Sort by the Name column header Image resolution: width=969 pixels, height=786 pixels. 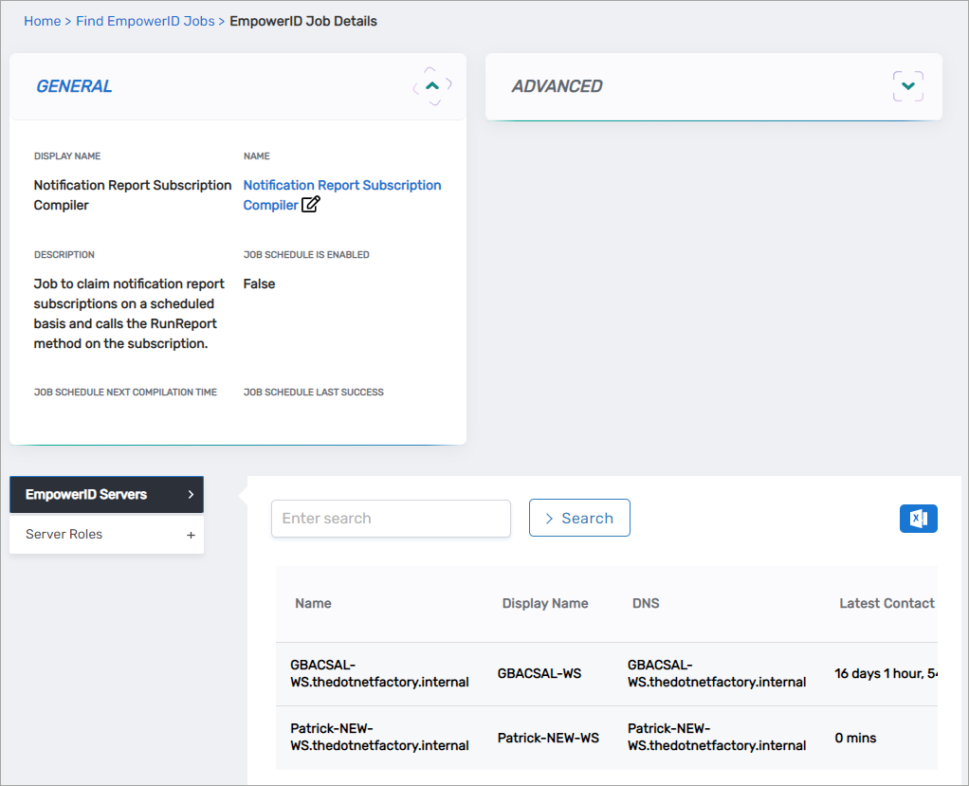[313, 603]
